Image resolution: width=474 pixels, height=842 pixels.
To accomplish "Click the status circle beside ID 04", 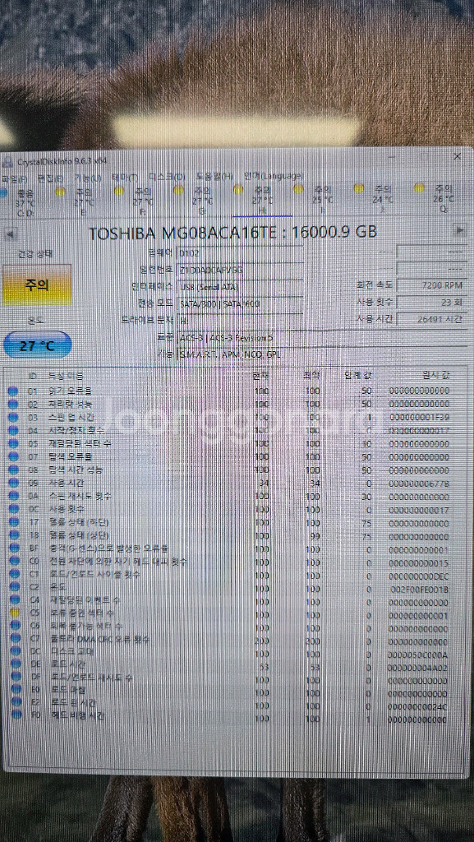I will (x=13, y=430).
